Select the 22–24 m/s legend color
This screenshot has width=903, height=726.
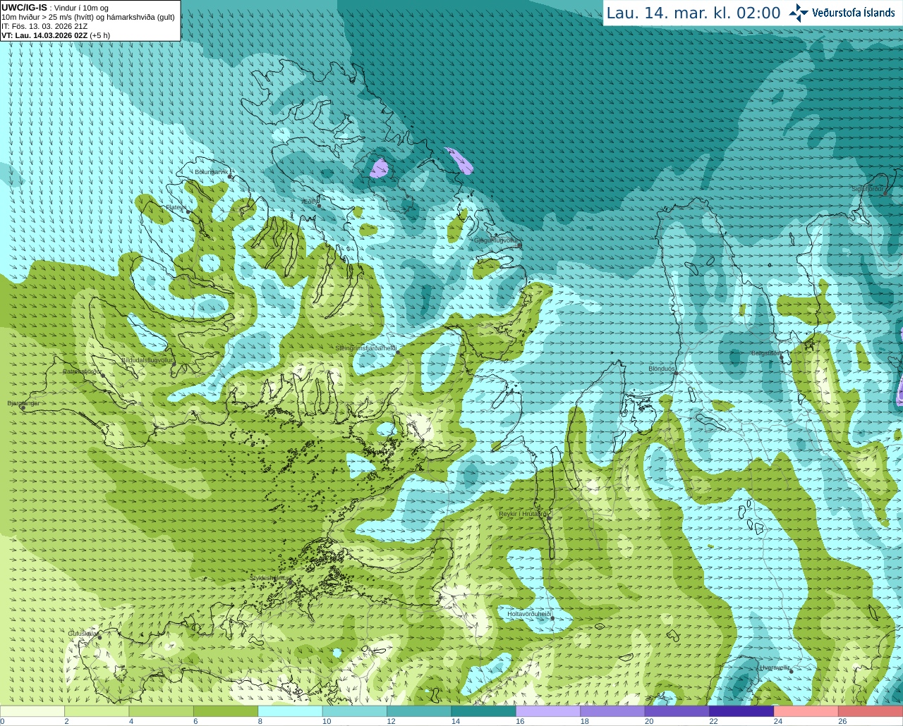[741, 711]
